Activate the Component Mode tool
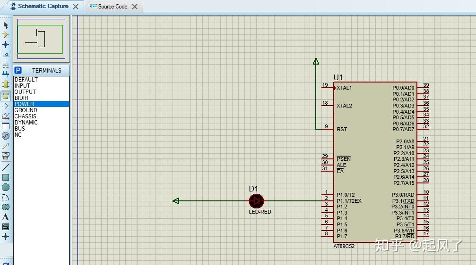 pos(6,34)
